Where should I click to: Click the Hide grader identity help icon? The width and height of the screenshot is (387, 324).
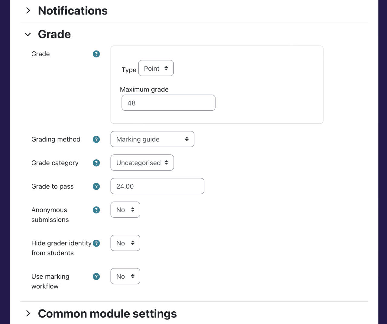96,243
